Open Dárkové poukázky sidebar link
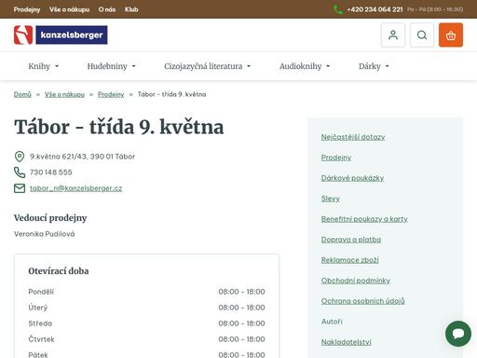This screenshot has width=477, height=358. (x=352, y=178)
